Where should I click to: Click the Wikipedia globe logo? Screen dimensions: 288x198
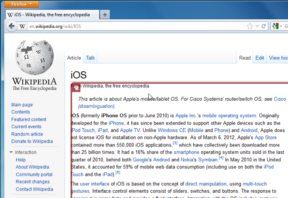(x=34, y=57)
